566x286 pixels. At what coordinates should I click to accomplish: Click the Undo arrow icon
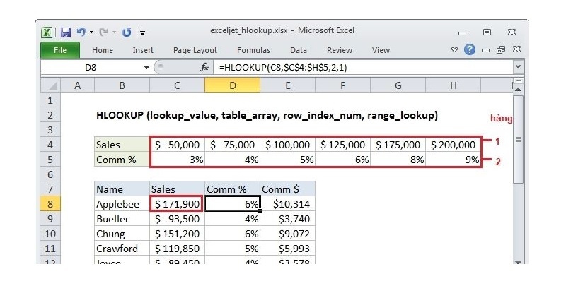(x=81, y=32)
